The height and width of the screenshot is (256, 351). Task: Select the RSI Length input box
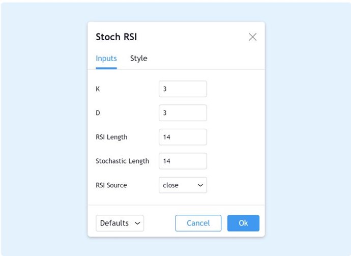point(183,137)
